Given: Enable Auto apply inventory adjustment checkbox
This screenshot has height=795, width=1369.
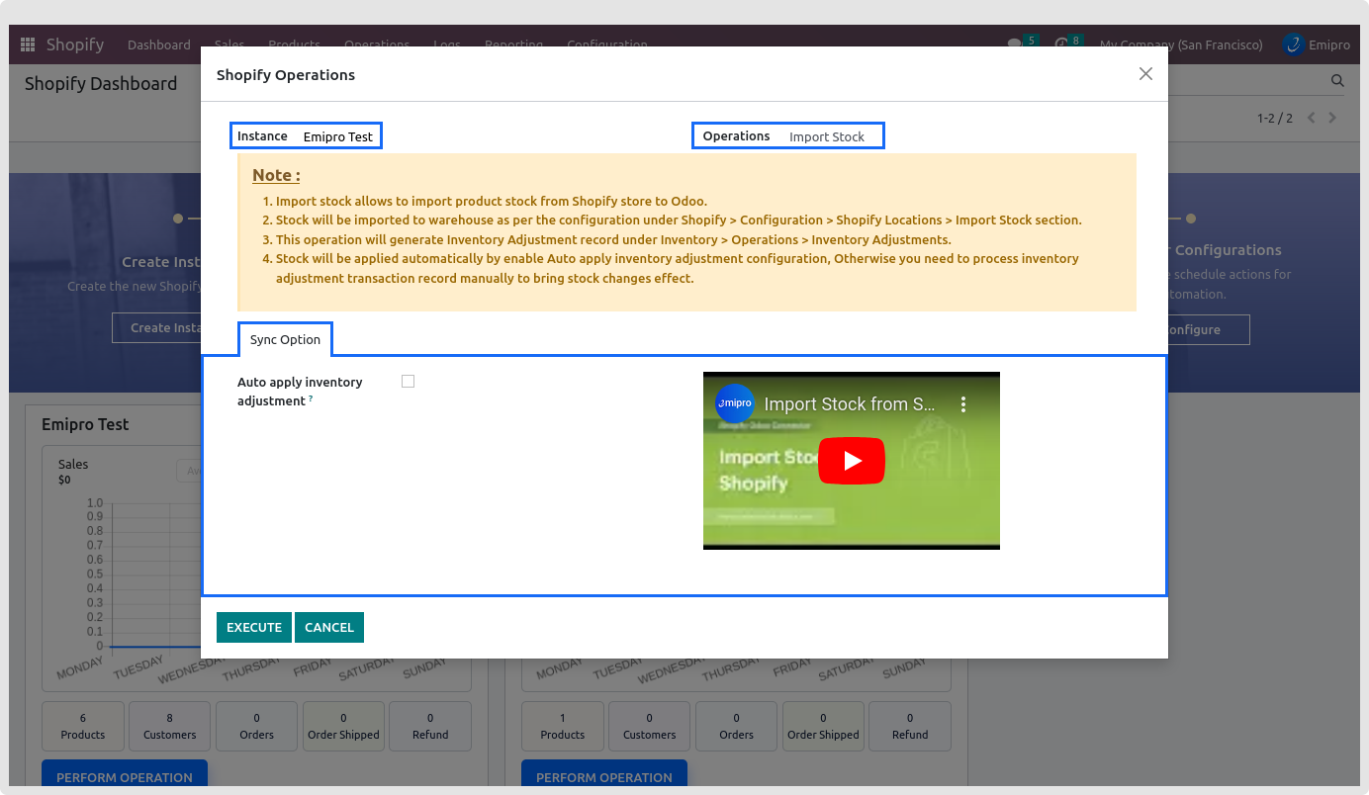Looking at the screenshot, I should 408,382.
